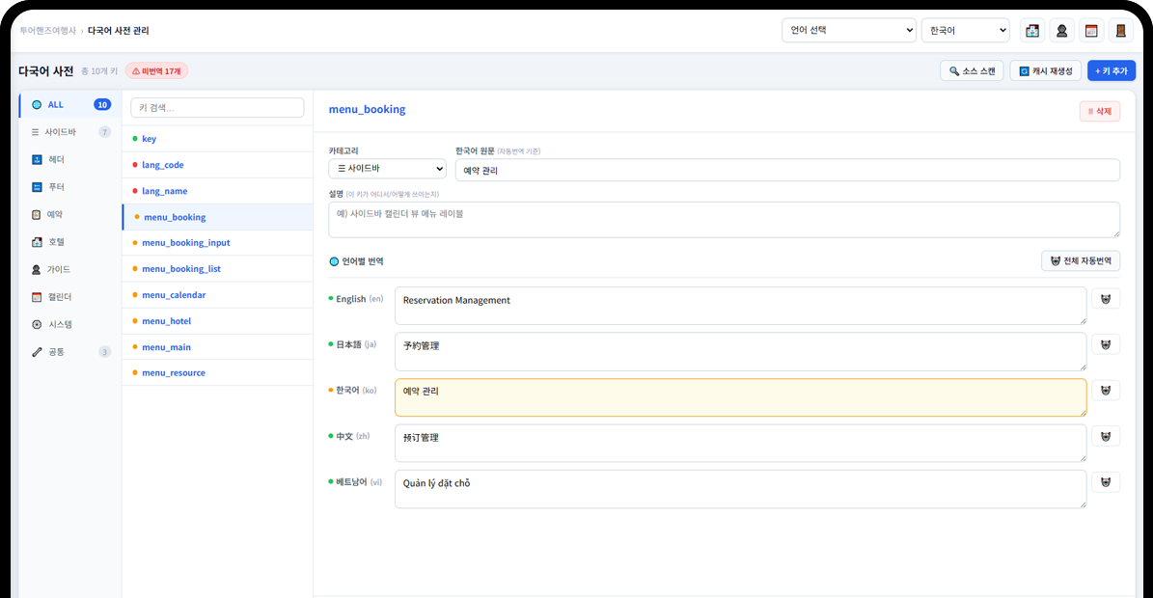Select the ALL category tab
The height and width of the screenshot is (598, 1153).
[x=69, y=104]
